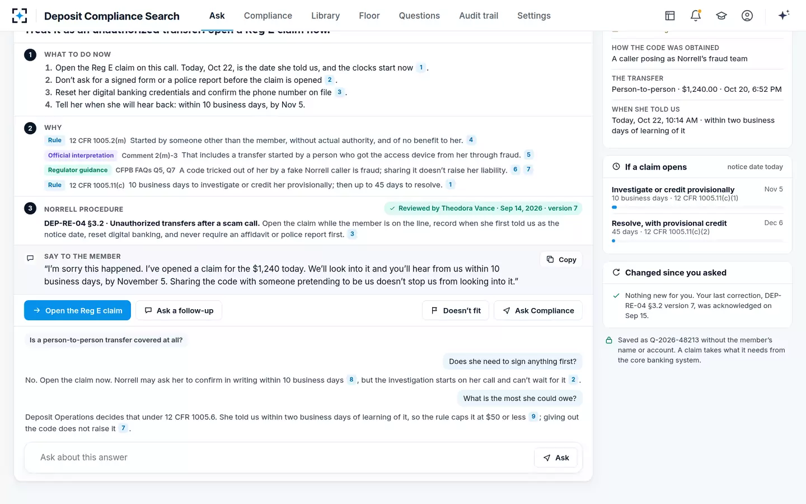
Task: Click the 'Regulator guidance' tag
Action: point(78,170)
